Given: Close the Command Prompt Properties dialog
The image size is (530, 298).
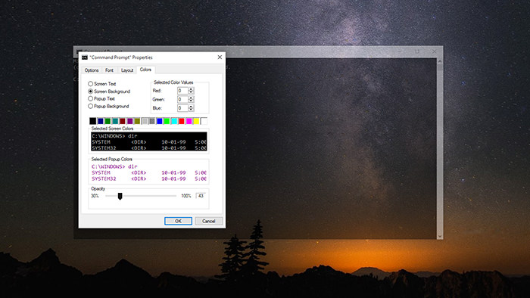Looking at the screenshot, I should click(220, 57).
